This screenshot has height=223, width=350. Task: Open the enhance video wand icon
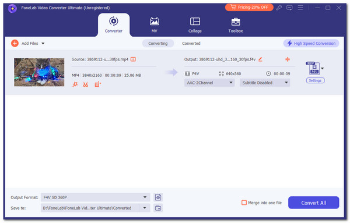[x=75, y=84]
